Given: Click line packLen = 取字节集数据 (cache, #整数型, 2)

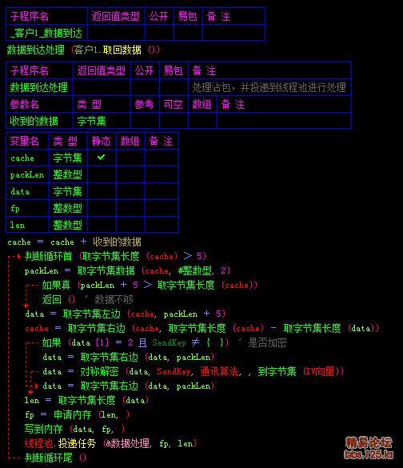Looking at the screenshot, I should click(x=127, y=270).
